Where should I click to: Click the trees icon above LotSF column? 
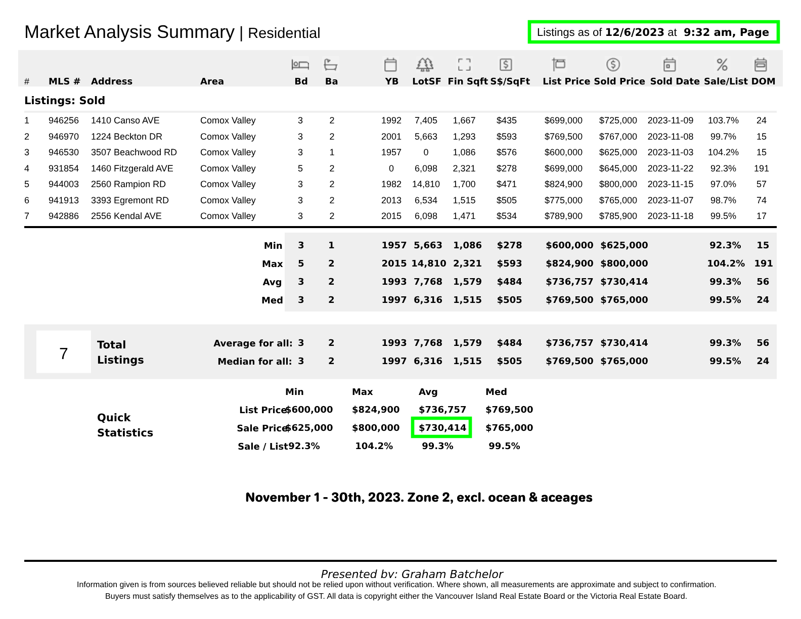pos(425,65)
